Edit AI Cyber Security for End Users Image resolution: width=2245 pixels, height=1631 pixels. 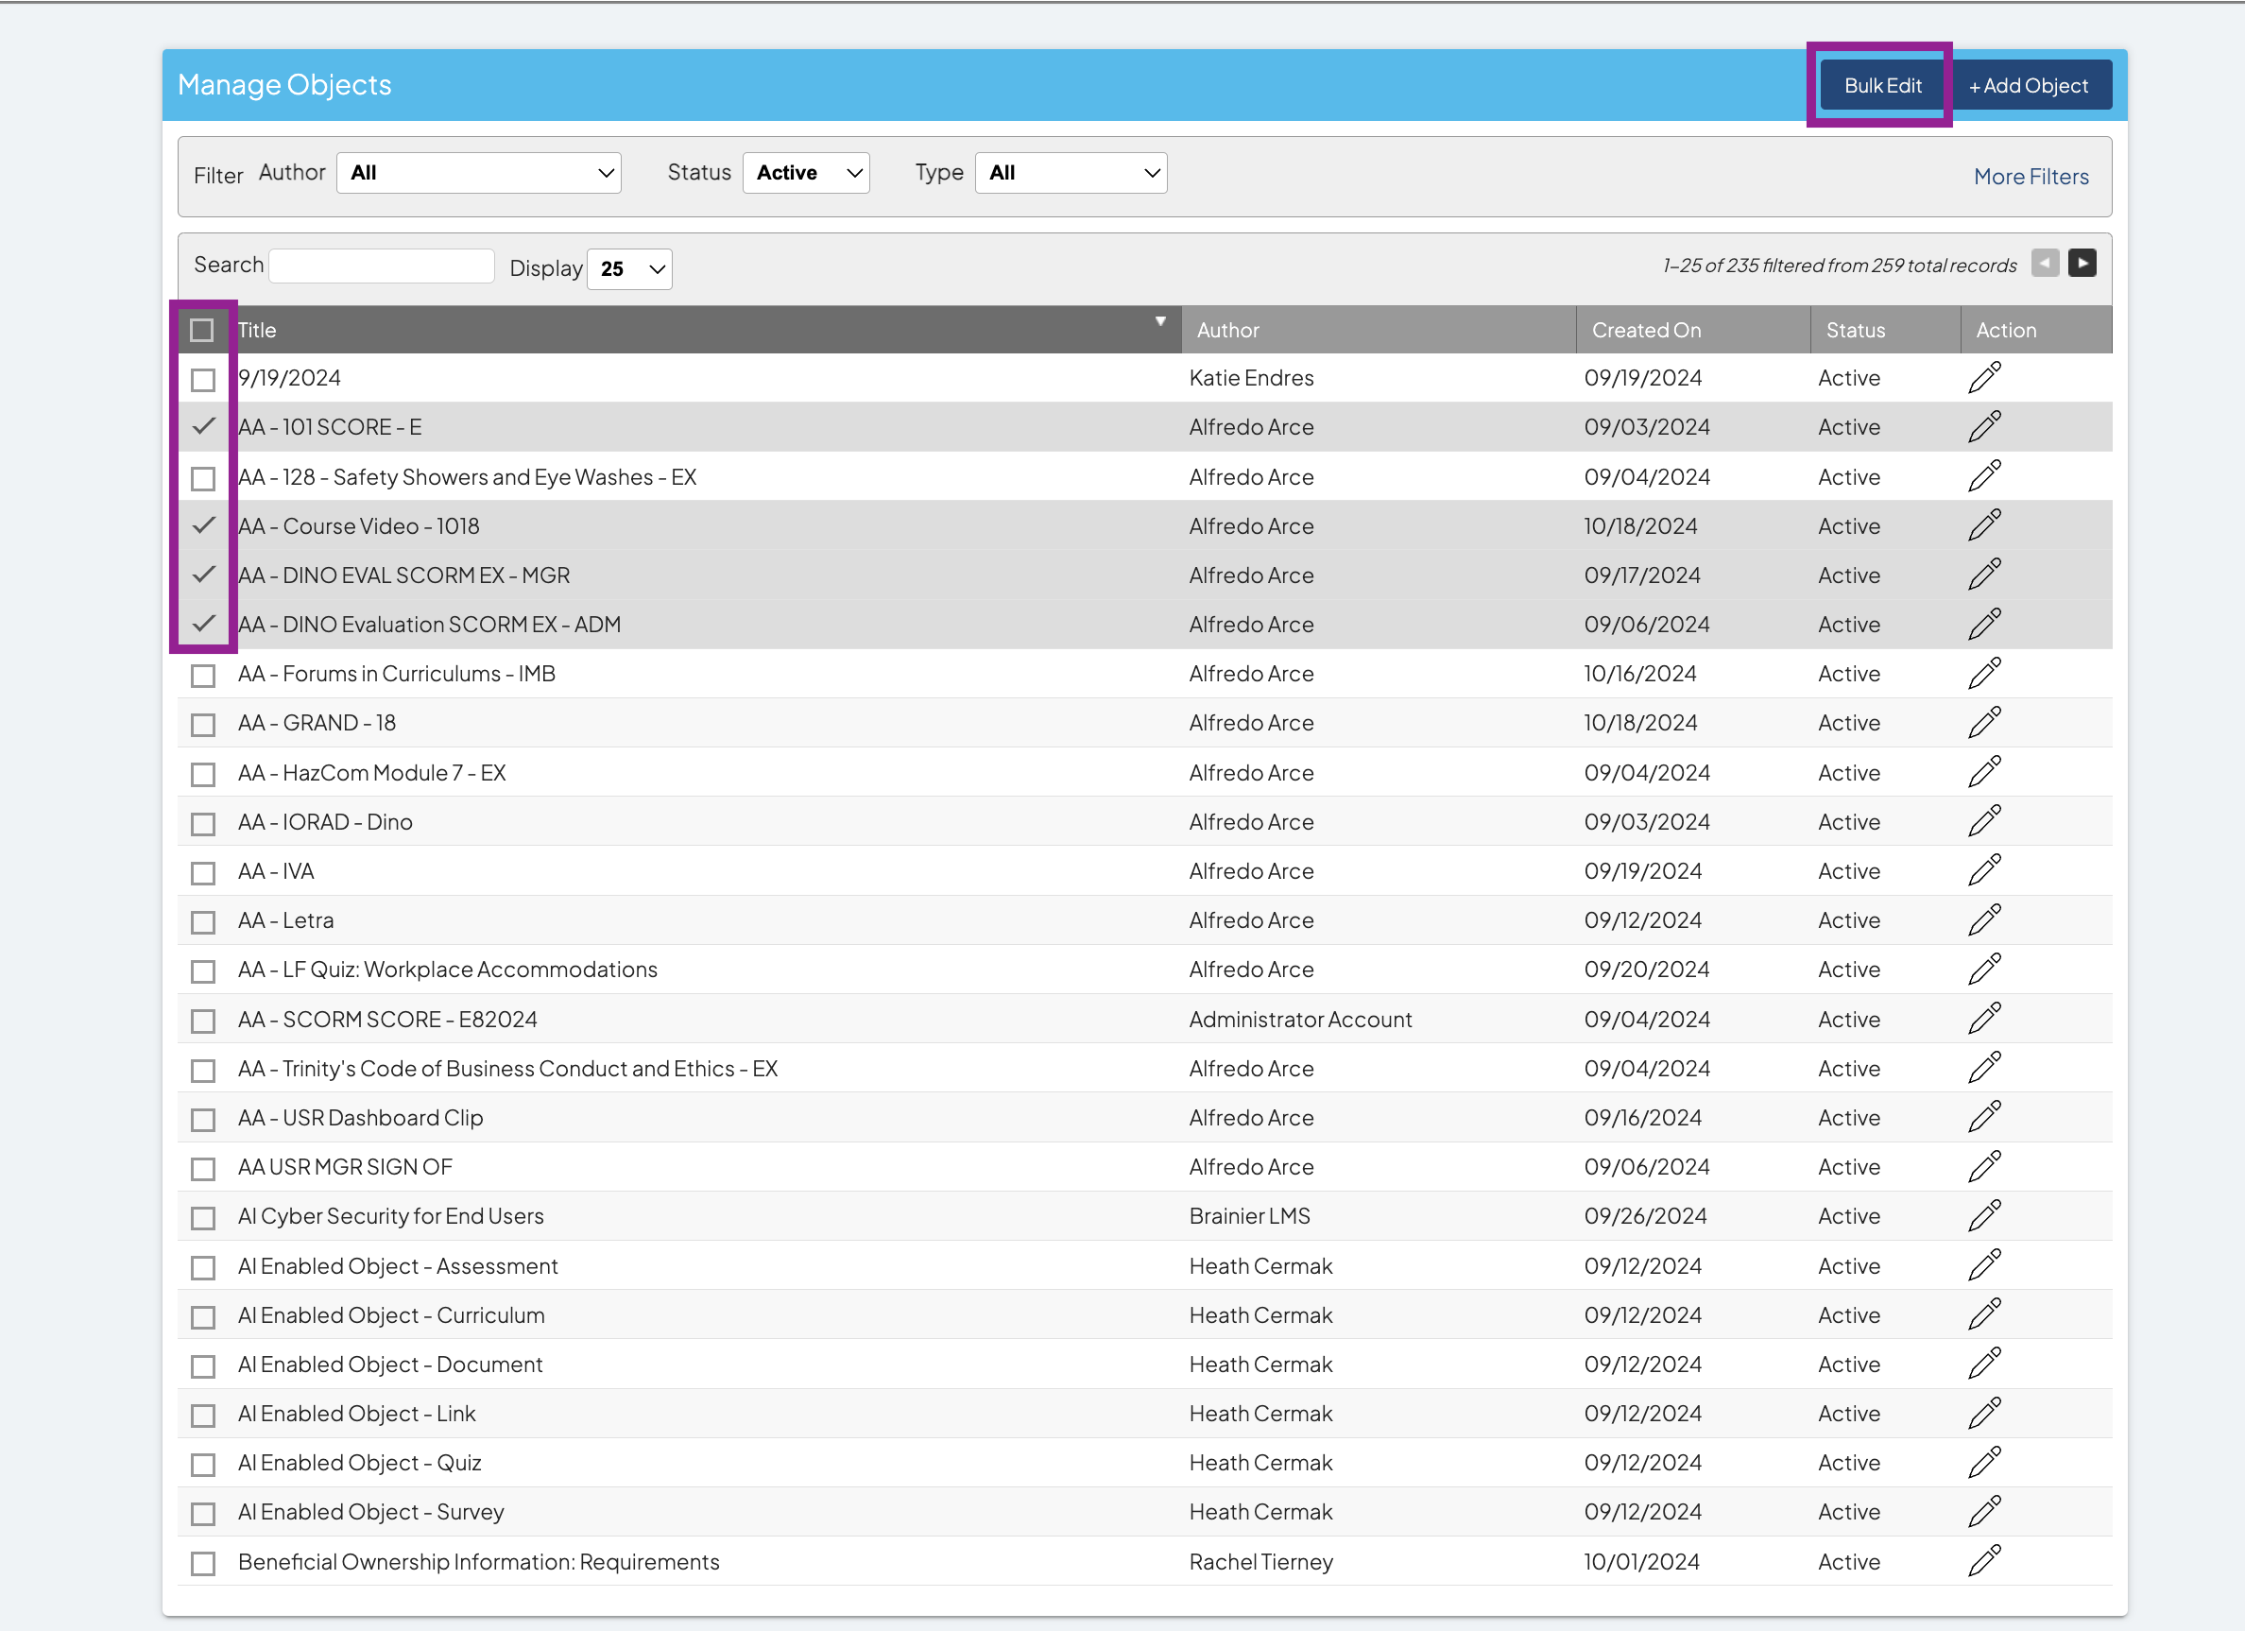[x=1984, y=1216]
